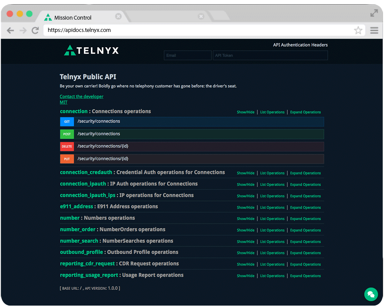Open the number section heading
Screen dimensions: 385x308
pos(70,218)
